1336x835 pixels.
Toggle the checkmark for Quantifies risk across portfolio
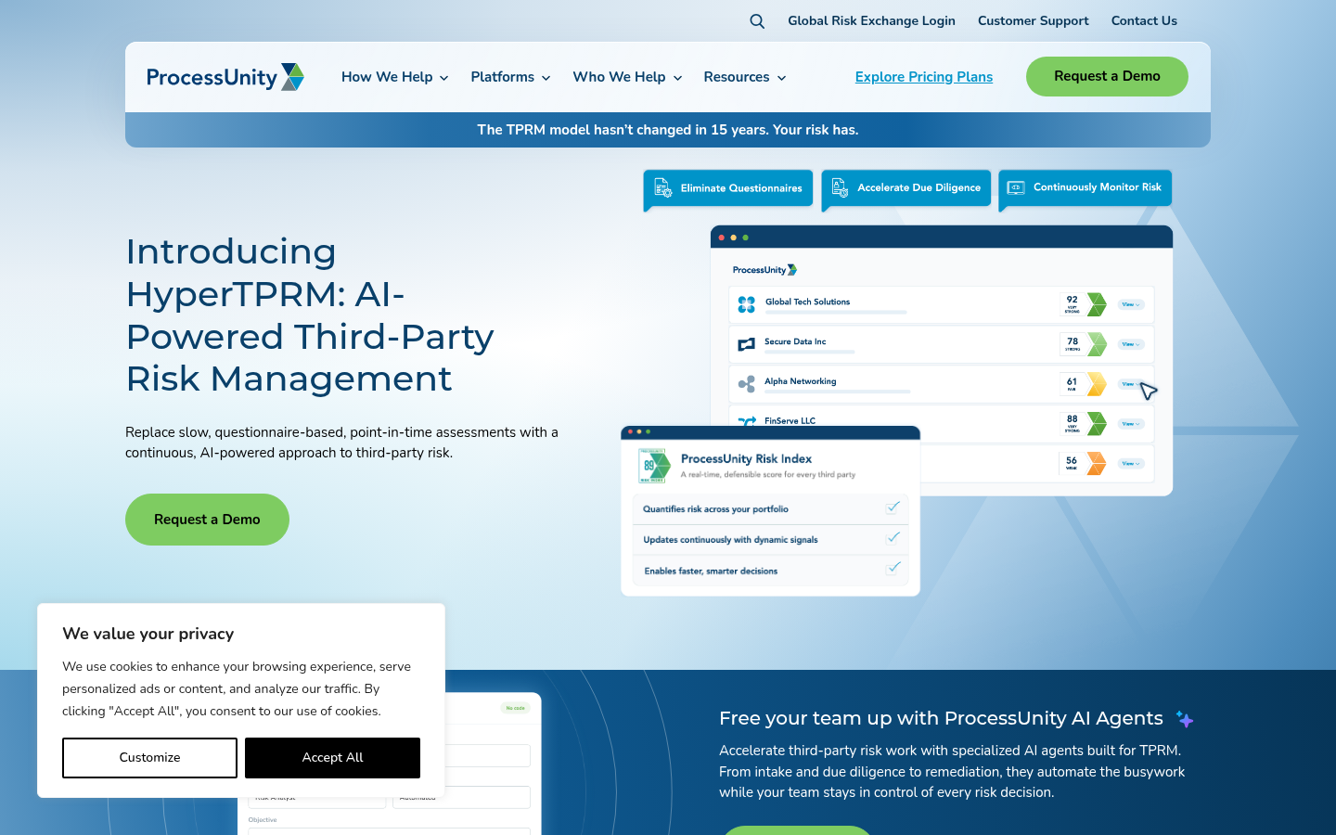pyautogui.click(x=893, y=507)
